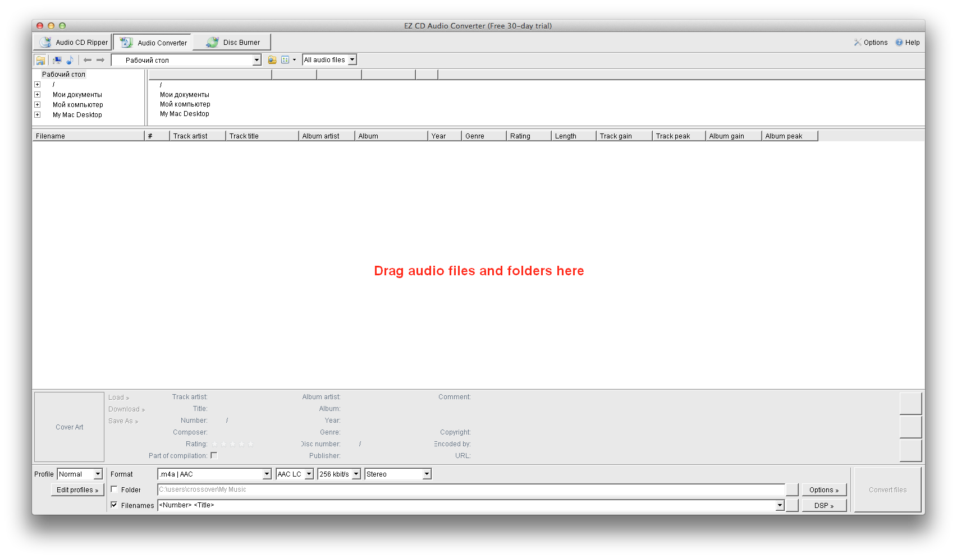Screen dimensions: 957x559
Task: Sort by Album peak column header
Action: pos(790,136)
